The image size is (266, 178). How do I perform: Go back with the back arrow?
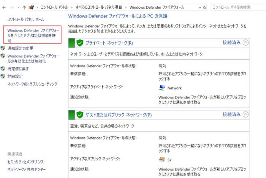point(4,7)
